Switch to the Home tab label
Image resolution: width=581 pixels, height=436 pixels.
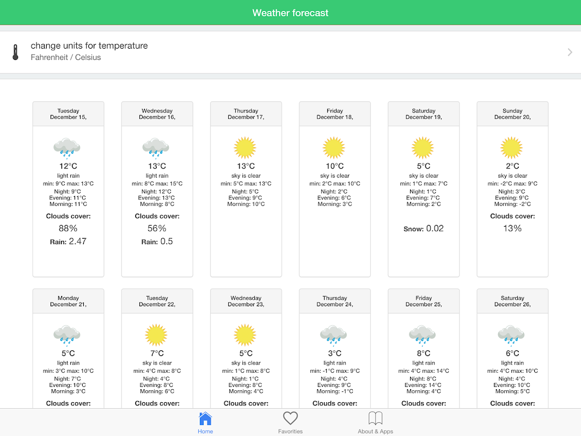pos(205,432)
